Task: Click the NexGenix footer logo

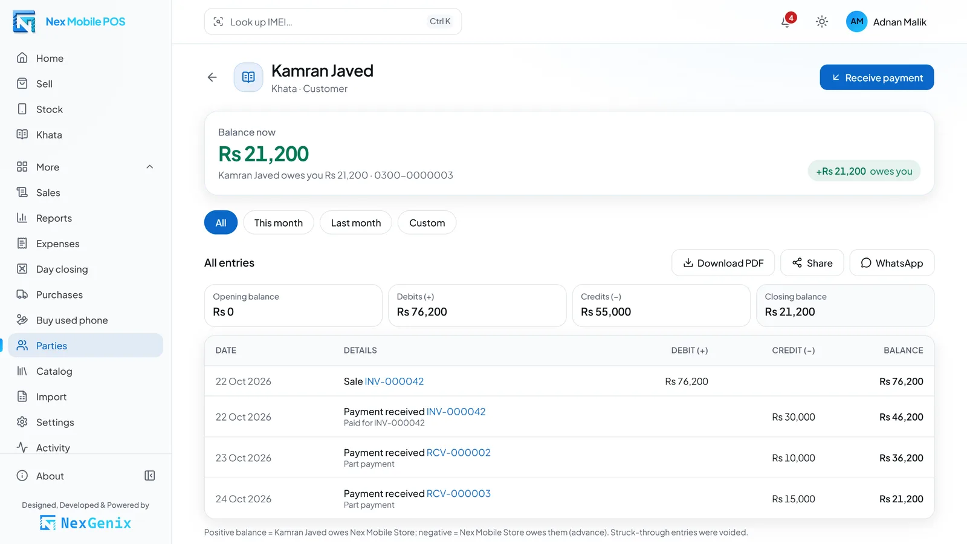Action: point(85,523)
